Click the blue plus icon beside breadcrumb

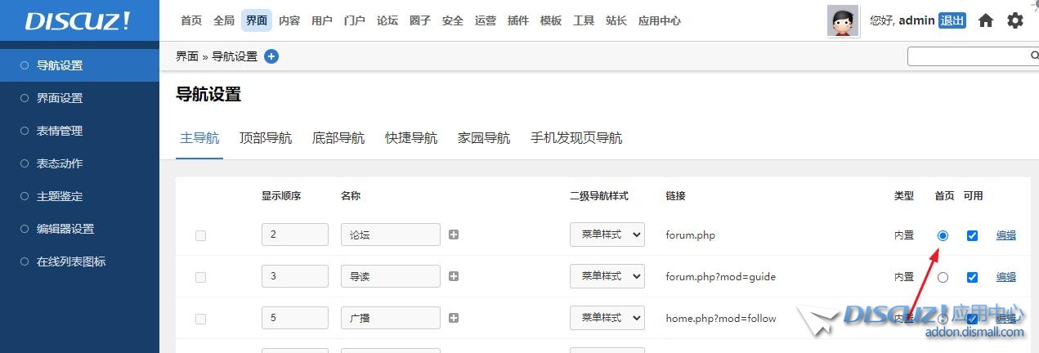271,56
